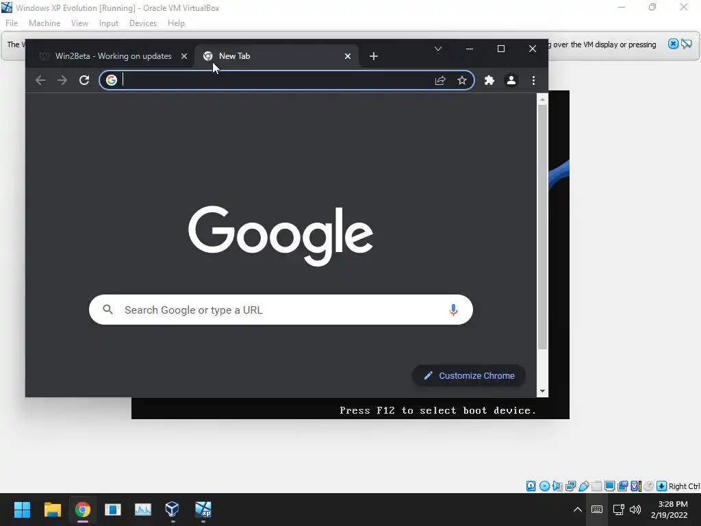Switch to the Win2Beta - Working on updates tab
Viewport: 701px width, 526px height.
pos(113,56)
